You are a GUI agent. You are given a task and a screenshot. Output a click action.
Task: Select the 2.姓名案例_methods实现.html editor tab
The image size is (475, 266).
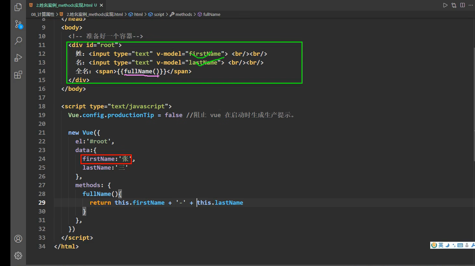tap(67, 5)
